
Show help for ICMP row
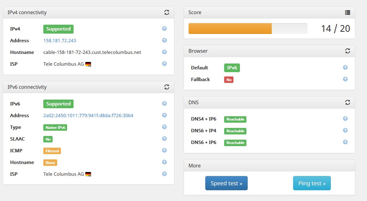coord(164,150)
